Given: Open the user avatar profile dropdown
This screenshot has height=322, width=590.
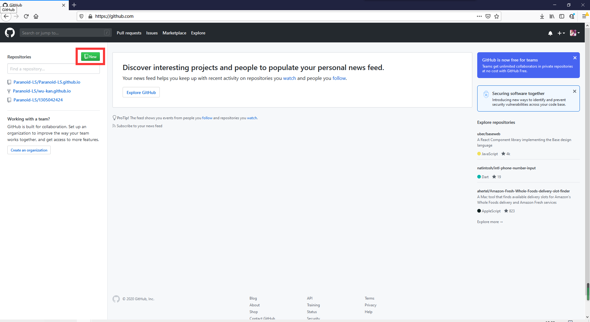Looking at the screenshot, I should point(574,33).
